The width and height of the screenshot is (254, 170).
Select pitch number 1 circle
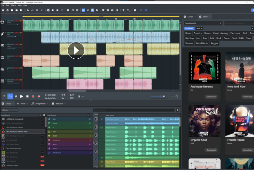96,119
